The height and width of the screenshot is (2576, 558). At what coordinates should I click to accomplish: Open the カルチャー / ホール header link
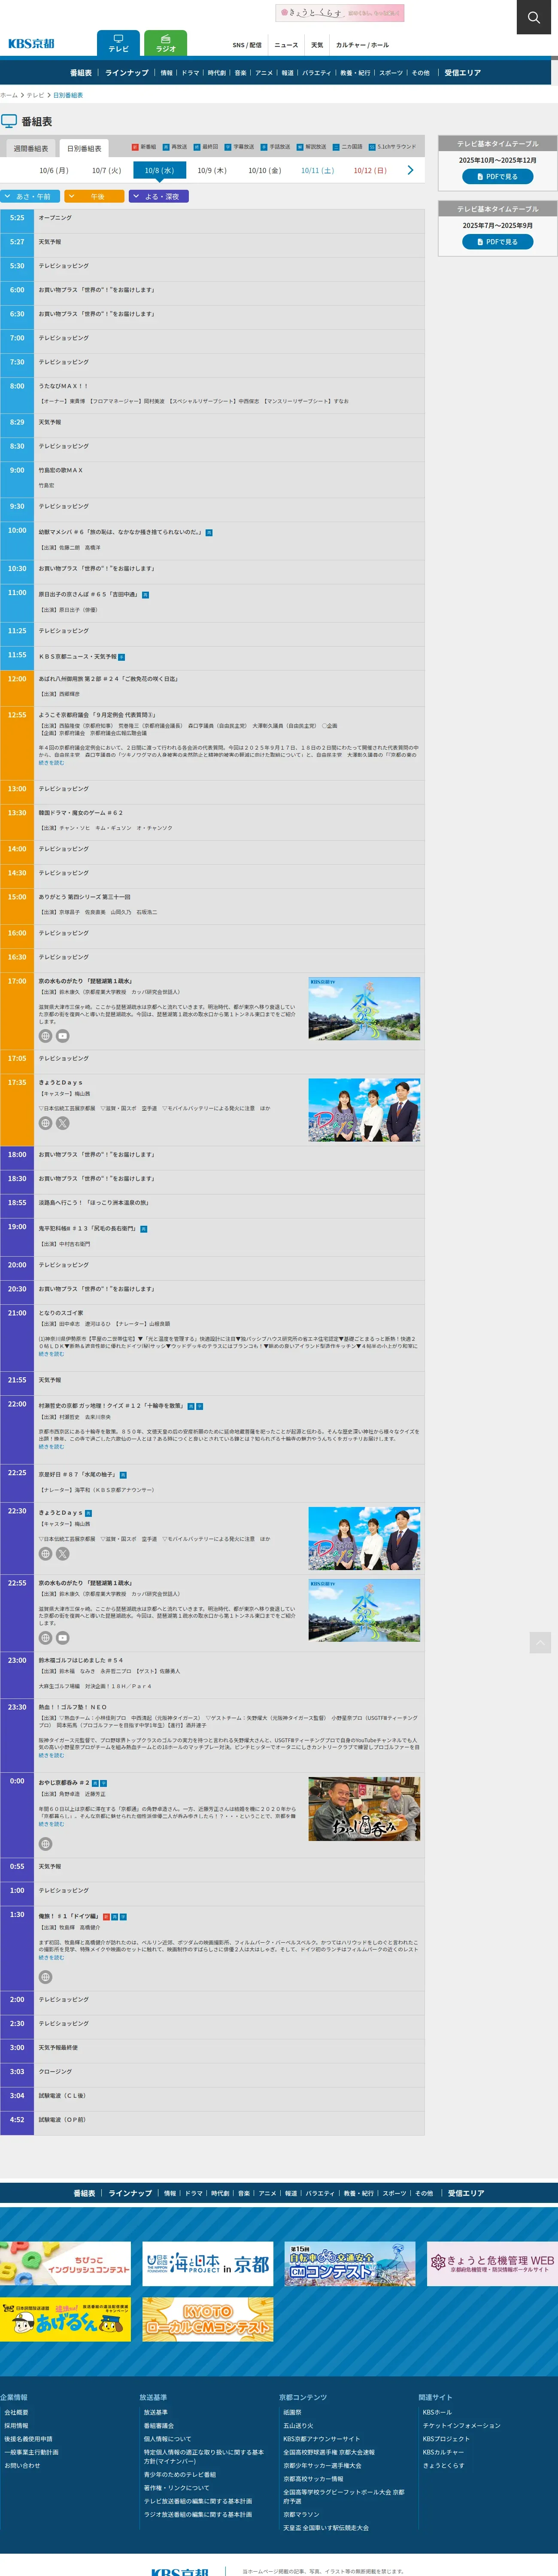pyautogui.click(x=362, y=45)
